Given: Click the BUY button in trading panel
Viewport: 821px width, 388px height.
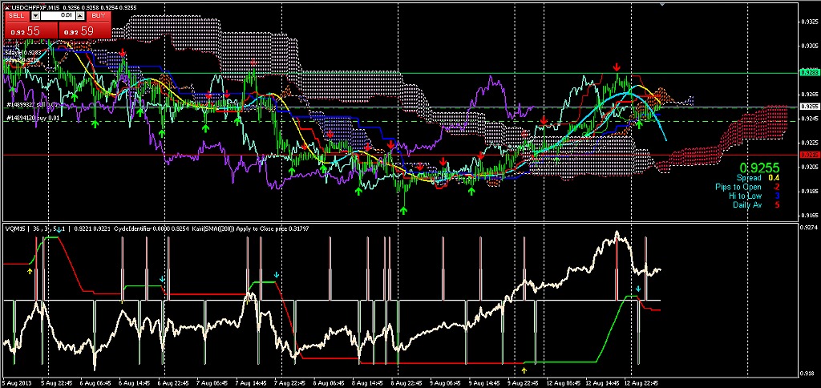Looking at the screenshot, I should [x=97, y=15].
